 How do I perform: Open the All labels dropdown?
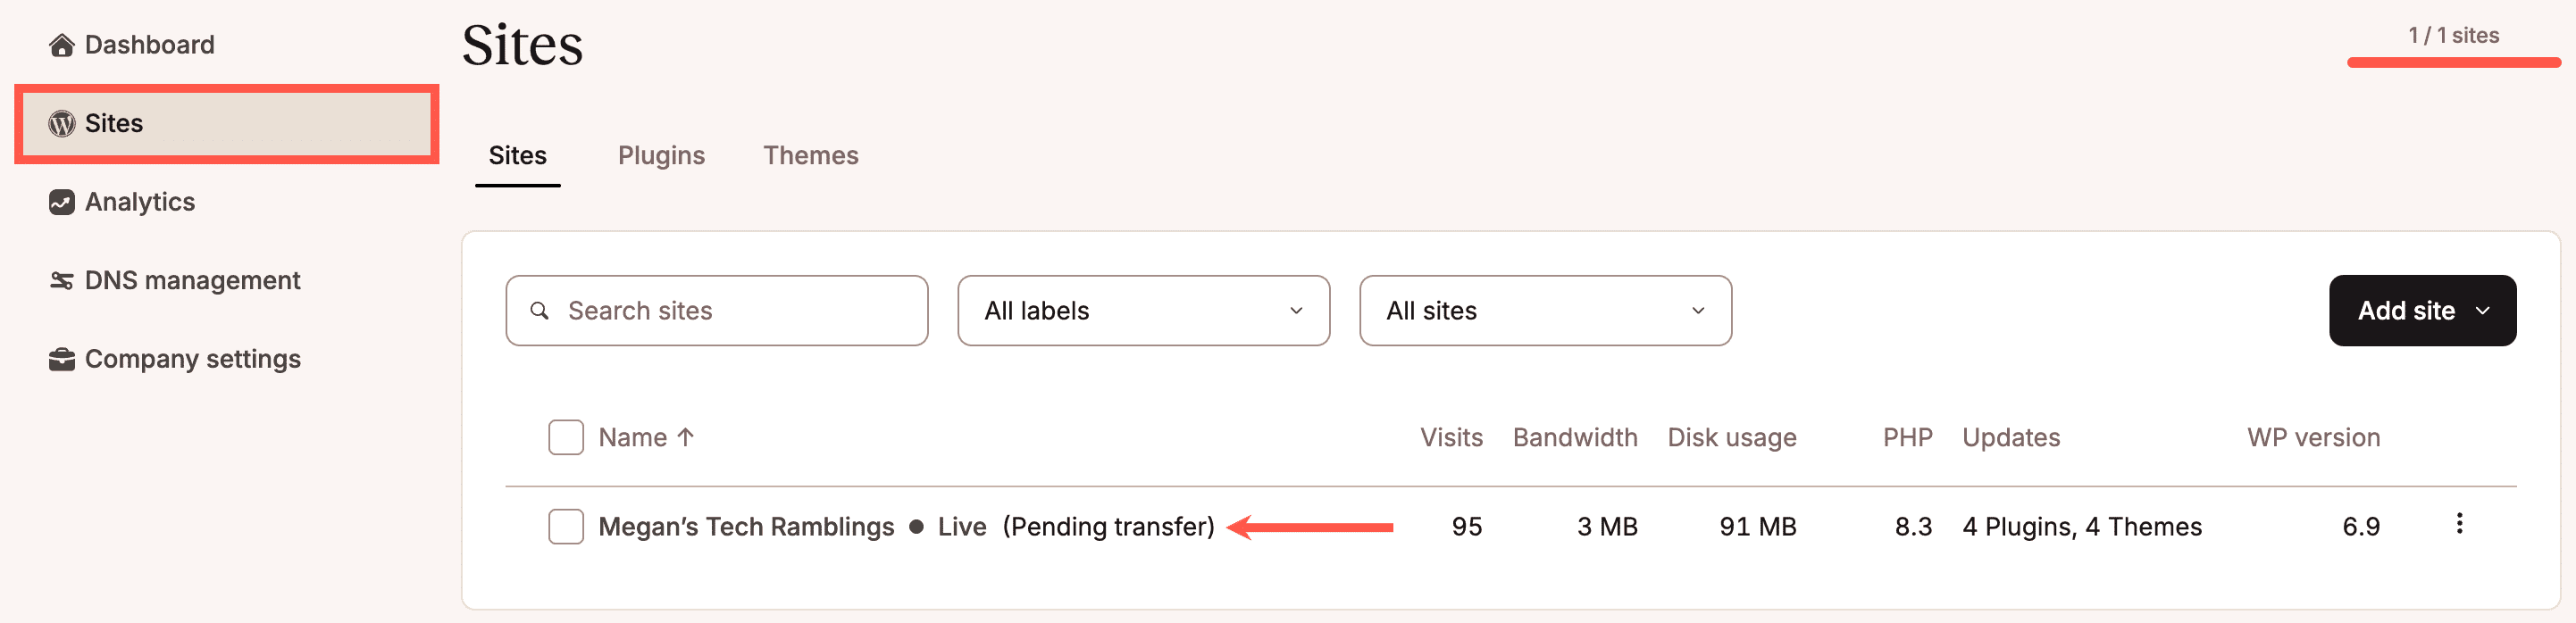point(1143,311)
